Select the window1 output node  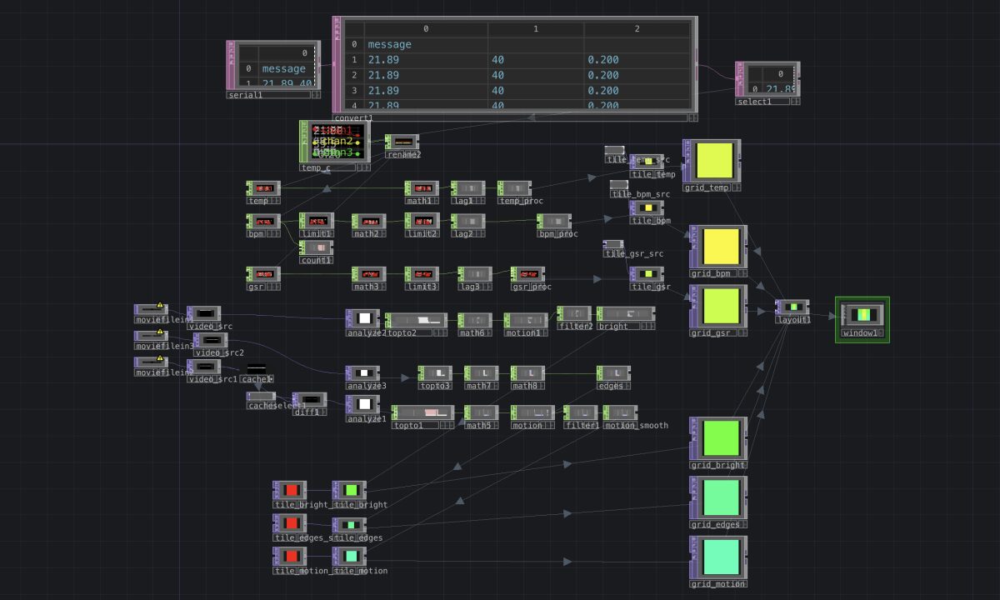(x=862, y=319)
